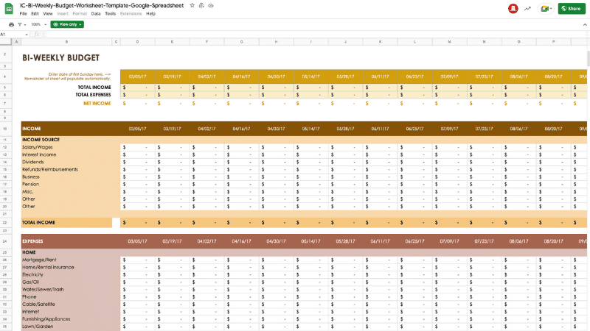
Task: Open the Data menu
Action: [96, 13]
